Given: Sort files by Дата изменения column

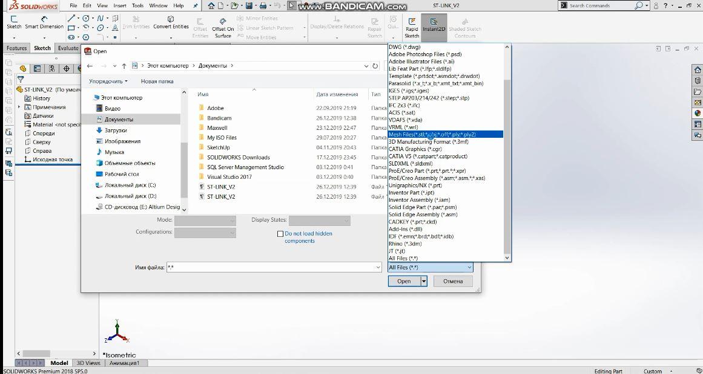Looking at the screenshot, I should coord(337,94).
